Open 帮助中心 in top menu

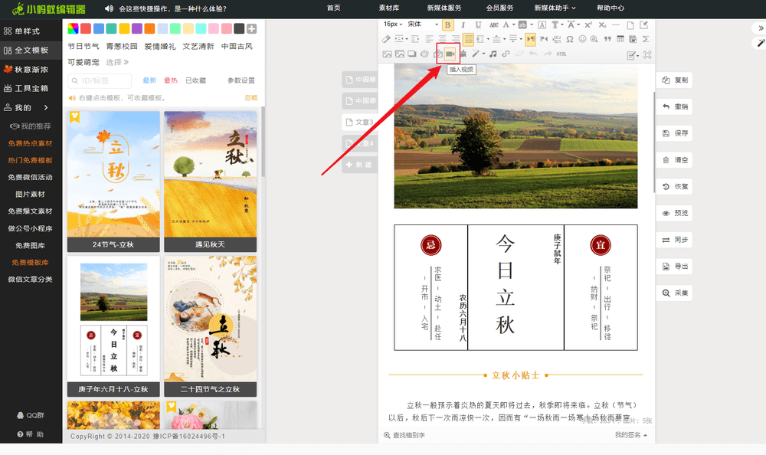click(x=611, y=8)
